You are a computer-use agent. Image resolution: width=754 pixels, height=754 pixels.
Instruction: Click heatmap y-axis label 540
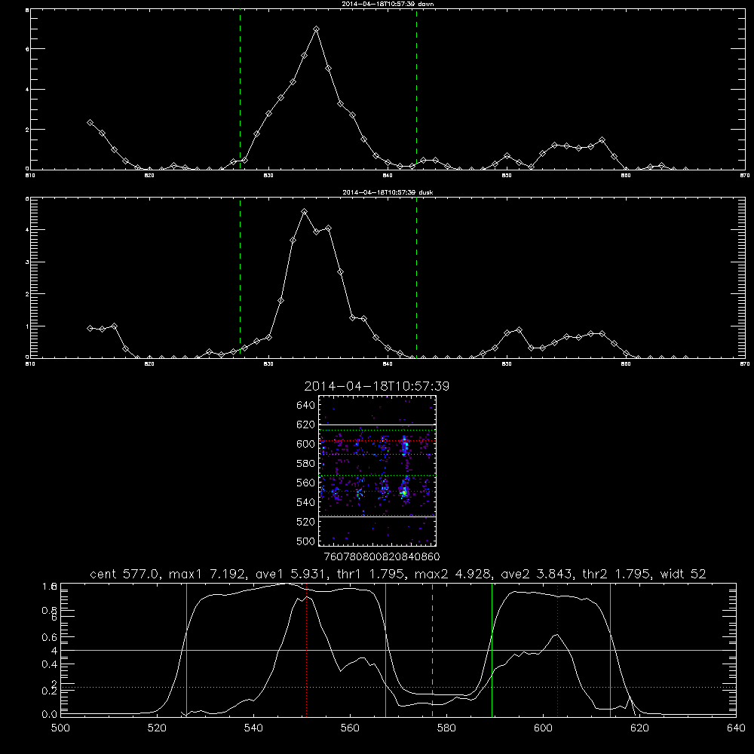click(x=306, y=502)
